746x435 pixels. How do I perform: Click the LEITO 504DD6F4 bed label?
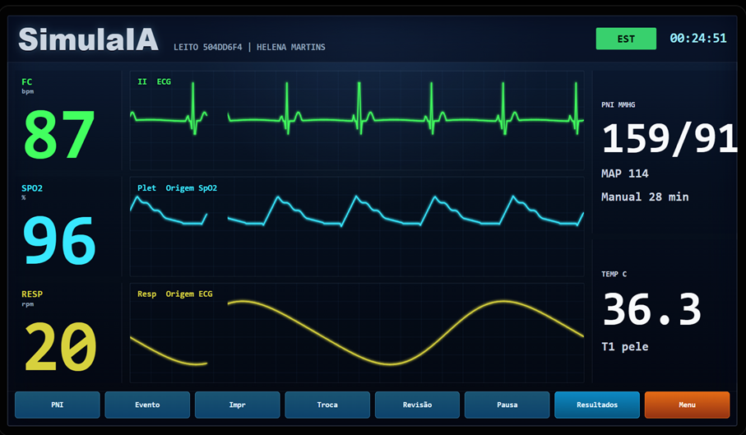pos(208,47)
